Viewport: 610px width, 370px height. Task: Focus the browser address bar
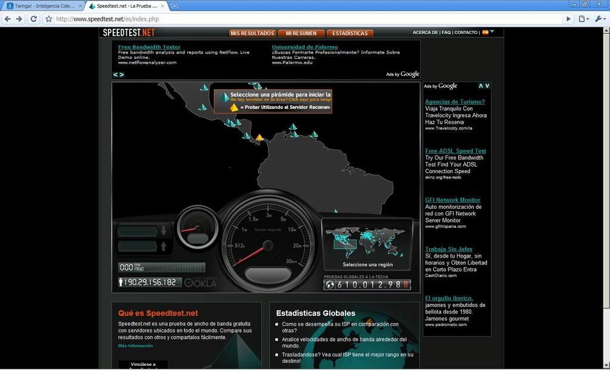(x=307, y=19)
